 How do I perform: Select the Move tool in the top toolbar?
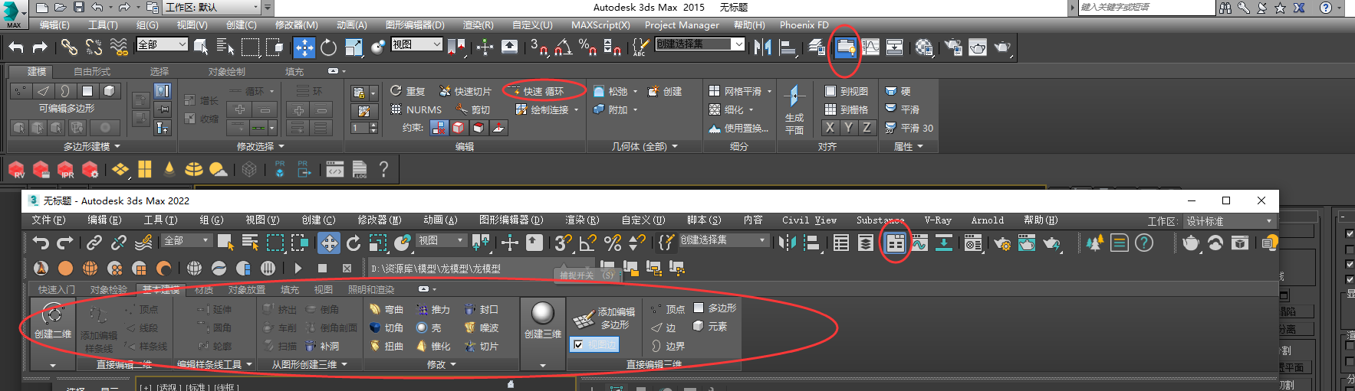point(304,47)
